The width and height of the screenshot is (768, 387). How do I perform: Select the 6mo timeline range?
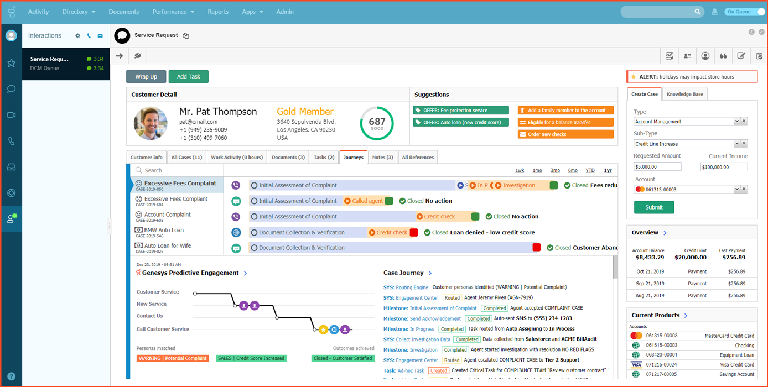[x=573, y=170]
